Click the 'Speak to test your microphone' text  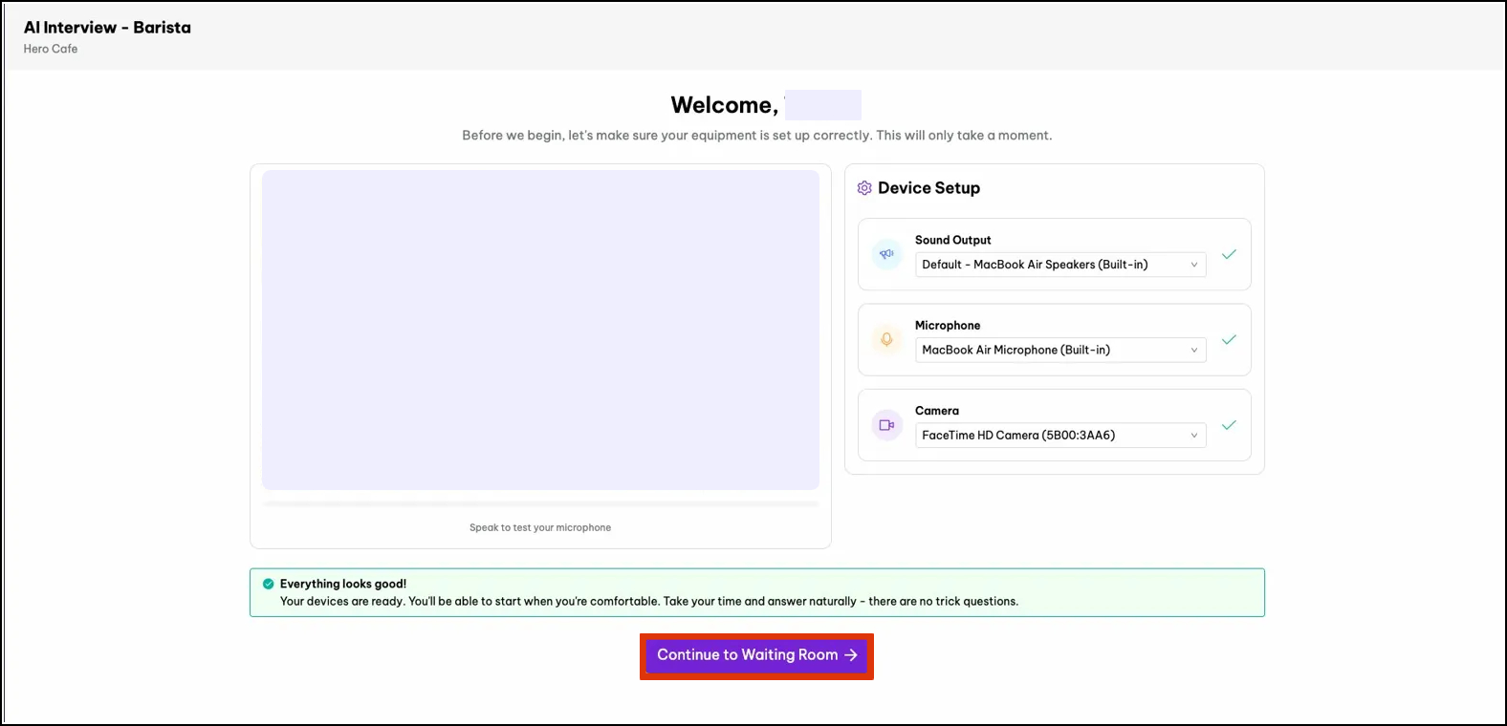[x=540, y=527]
